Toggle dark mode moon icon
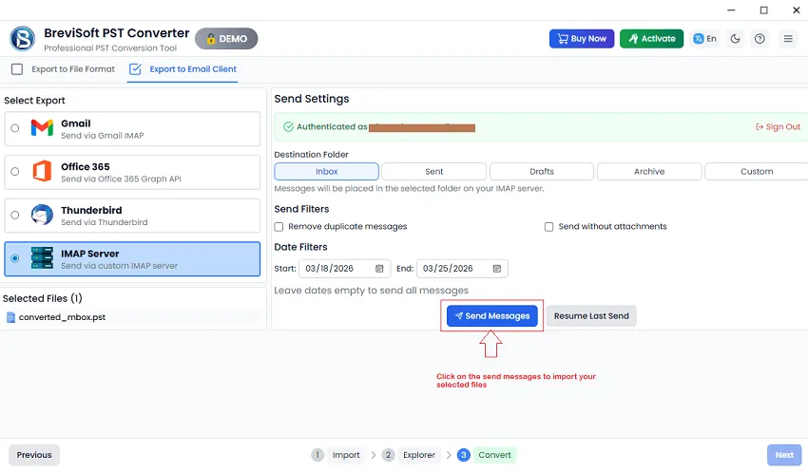 coord(736,39)
